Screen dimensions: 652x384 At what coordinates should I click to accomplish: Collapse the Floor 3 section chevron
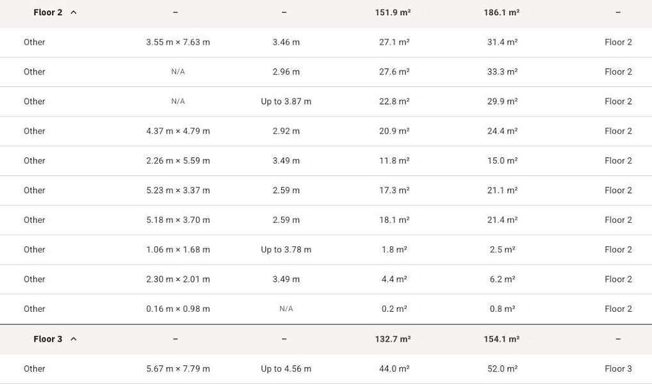74,339
